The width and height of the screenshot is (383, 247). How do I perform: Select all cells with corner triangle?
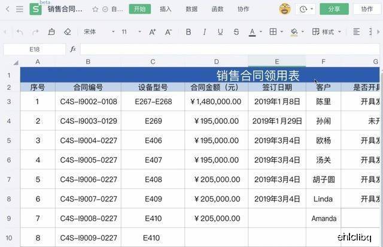click(16, 63)
